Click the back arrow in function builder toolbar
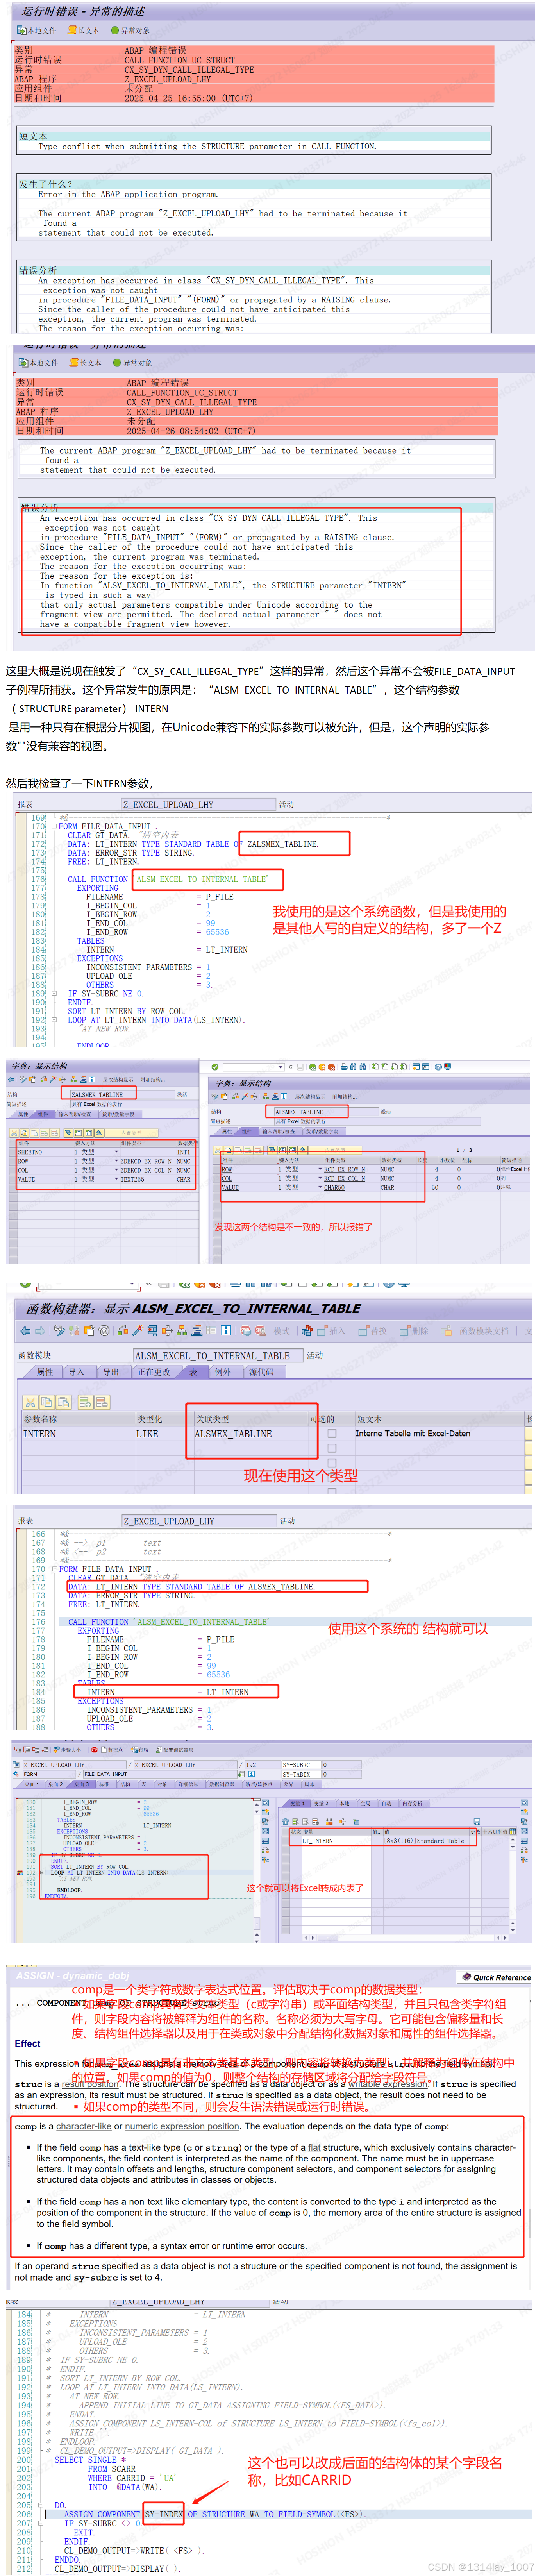Viewport: 536px width, 2576px height. tap(26, 1331)
